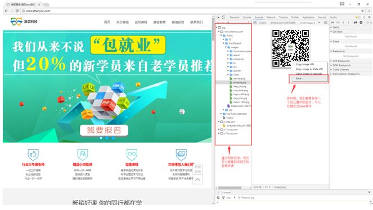This screenshot has width=373, height=210.
Task: Click the step into icon in debugger toolbar
Action: [343, 23]
